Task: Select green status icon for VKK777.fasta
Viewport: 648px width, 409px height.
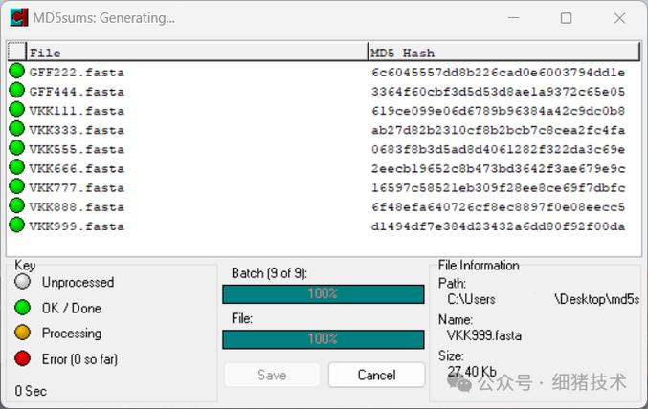Action: [17, 186]
